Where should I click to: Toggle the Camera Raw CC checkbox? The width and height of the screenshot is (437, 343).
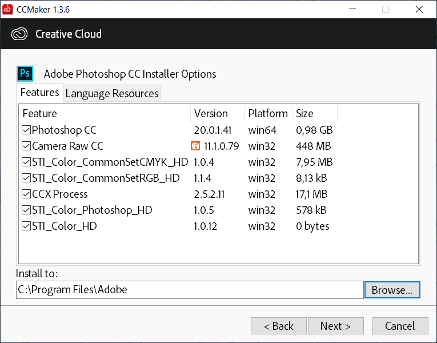[x=26, y=146]
